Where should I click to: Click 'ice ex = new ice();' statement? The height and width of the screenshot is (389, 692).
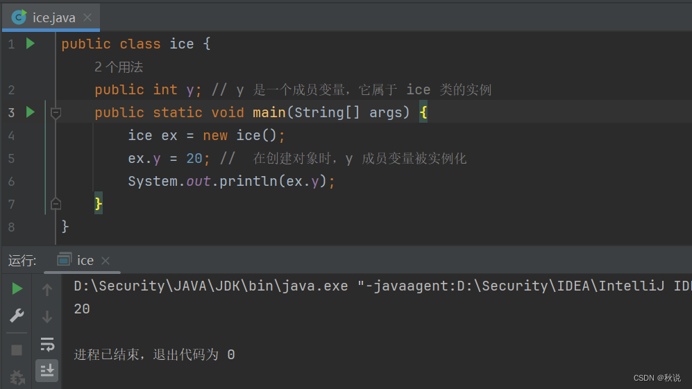tap(207, 135)
